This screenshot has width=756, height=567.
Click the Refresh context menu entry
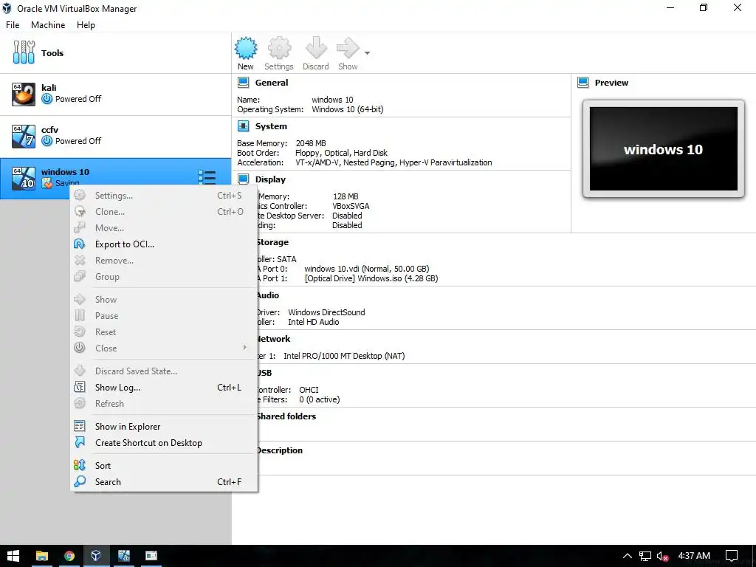point(164,404)
